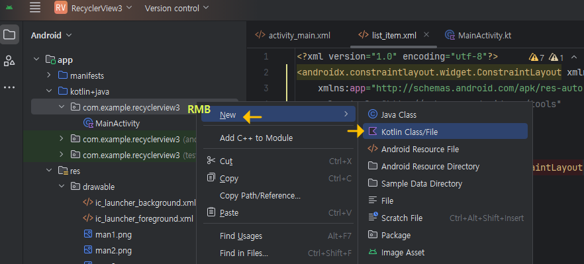Viewport: 584px width, 264px height.
Task: Click the kotlin+java folder icon
Action: coord(62,91)
